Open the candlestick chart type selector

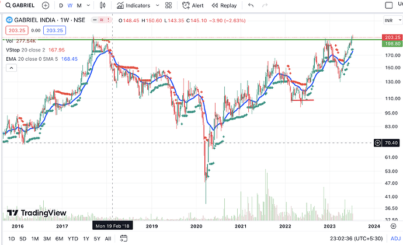[x=103, y=5]
